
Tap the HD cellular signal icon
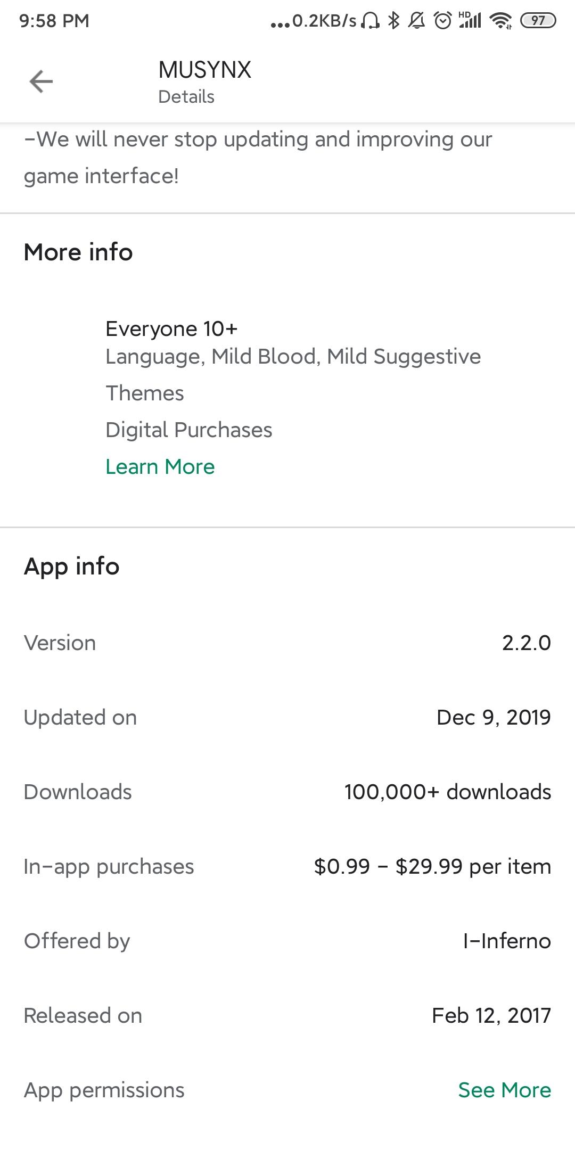[470, 20]
